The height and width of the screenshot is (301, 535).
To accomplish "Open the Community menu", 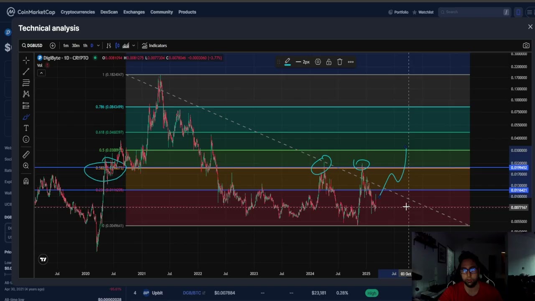I will pyautogui.click(x=161, y=12).
